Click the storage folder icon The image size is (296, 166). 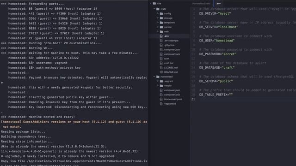(x=161, y=18)
